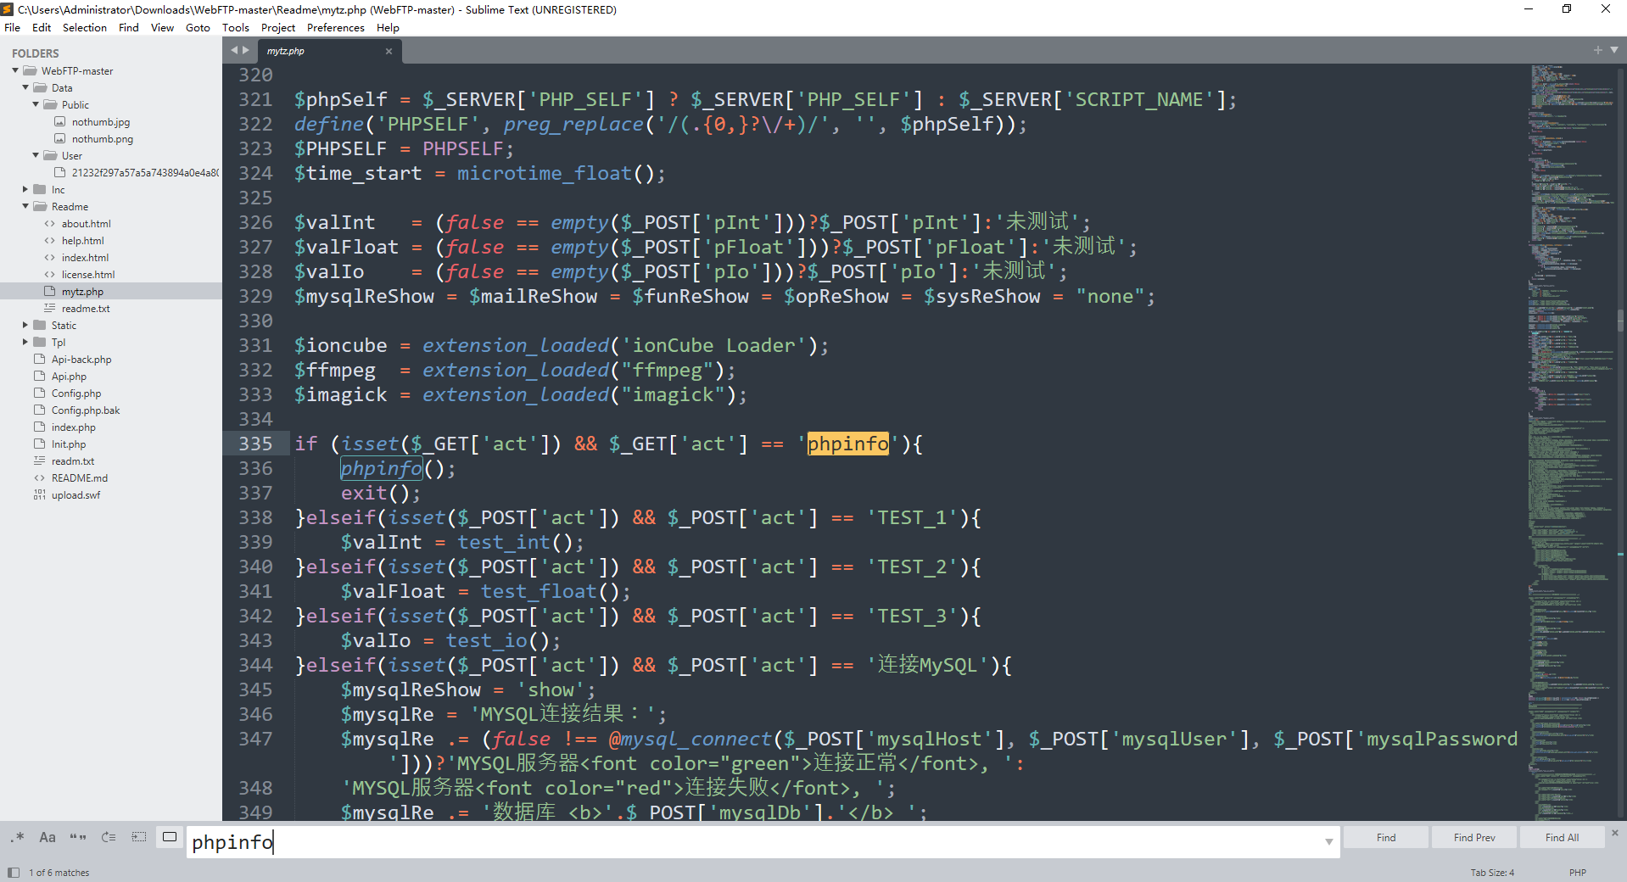
Task: Close the find panel
Action: (x=1615, y=833)
